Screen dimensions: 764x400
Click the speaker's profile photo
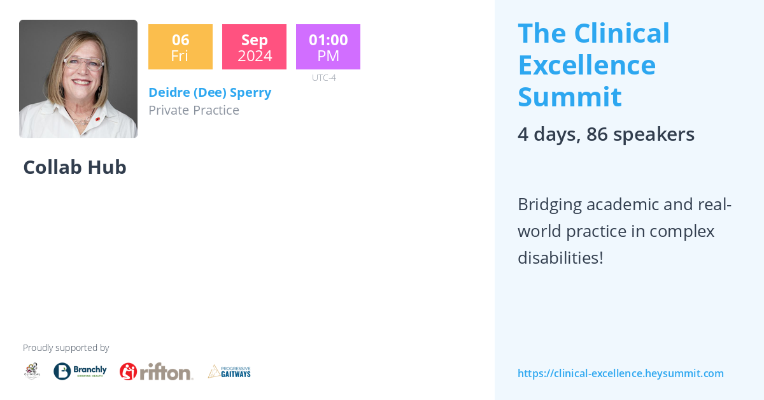tap(78, 79)
